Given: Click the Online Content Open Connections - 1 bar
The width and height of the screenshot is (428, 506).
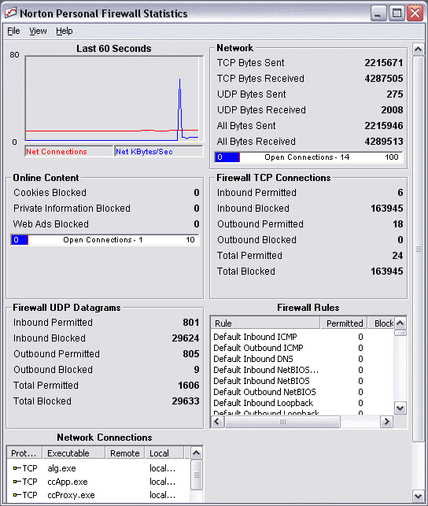Looking at the screenshot, I should tap(105, 240).
